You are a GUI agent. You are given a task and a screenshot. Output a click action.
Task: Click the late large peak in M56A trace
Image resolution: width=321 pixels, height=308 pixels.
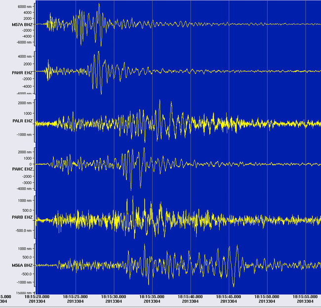pyautogui.click(x=237, y=247)
